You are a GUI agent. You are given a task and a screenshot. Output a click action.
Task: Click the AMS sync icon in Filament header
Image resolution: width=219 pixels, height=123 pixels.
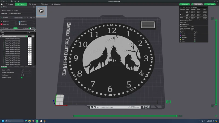coord(31,17)
